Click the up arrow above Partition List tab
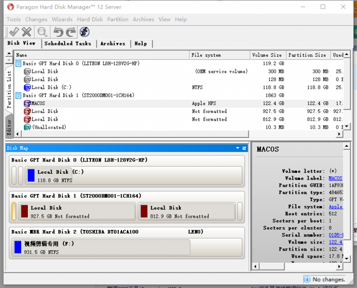The height and width of the screenshot is (288, 357). pos(9,53)
